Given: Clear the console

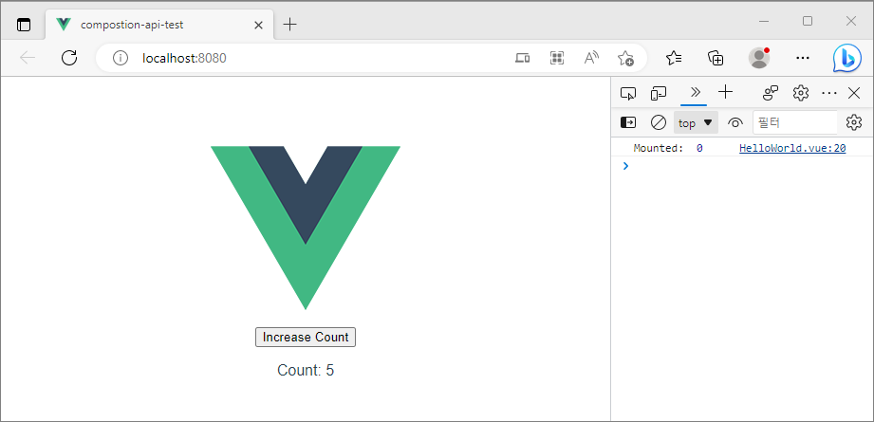Looking at the screenshot, I should point(659,122).
